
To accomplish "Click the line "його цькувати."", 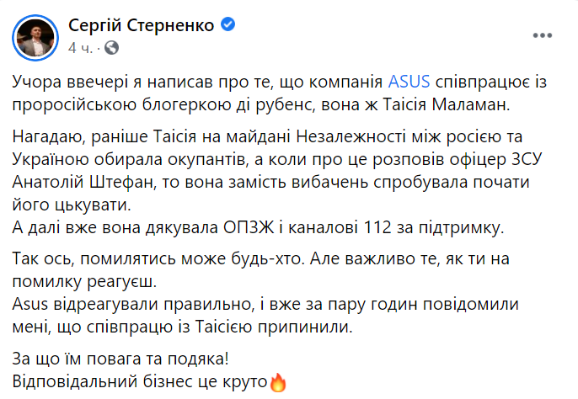I will click(x=72, y=205).
